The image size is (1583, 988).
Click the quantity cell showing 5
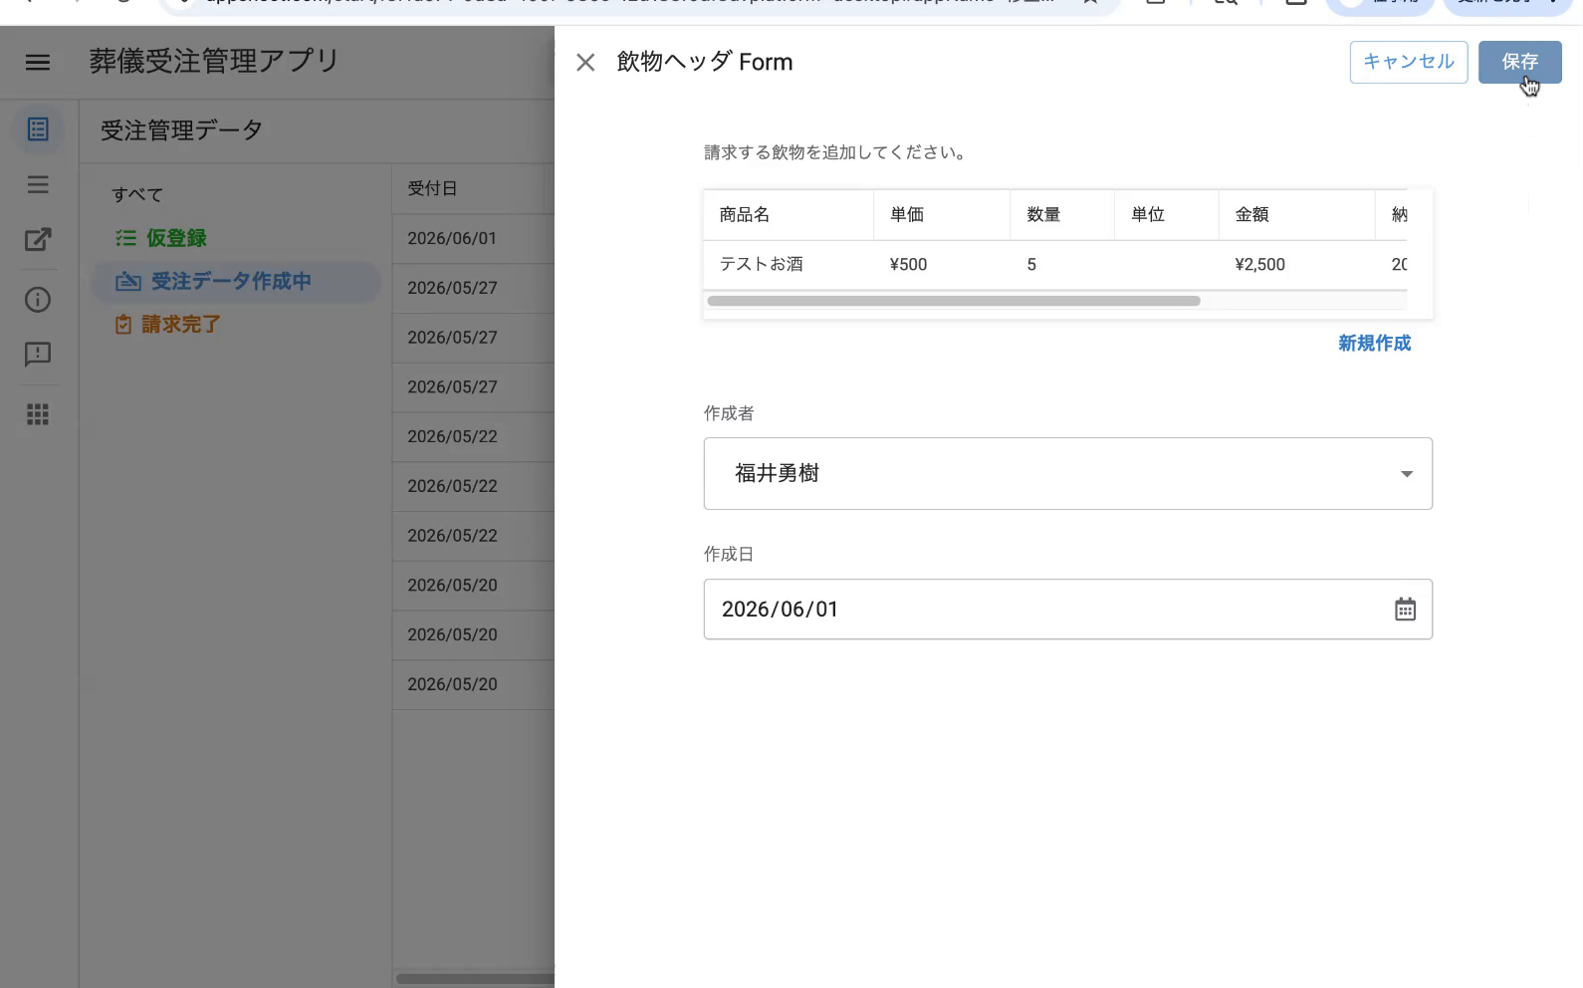coord(1031,265)
